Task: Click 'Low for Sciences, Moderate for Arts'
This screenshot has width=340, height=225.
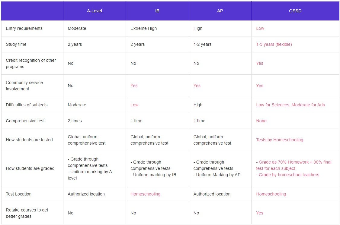Action: (x=290, y=105)
